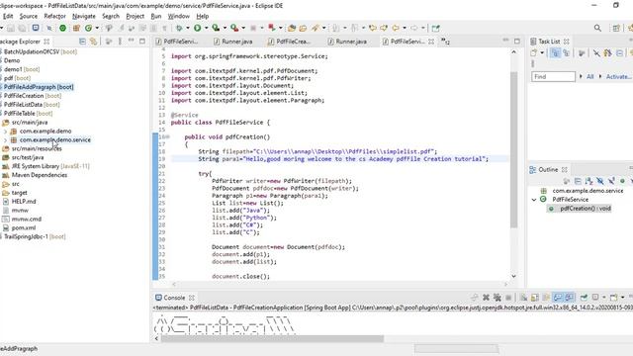The height and width of the screenshot is (356, 633).
Task: Maximize the editor area
Action: coord(517,42)
